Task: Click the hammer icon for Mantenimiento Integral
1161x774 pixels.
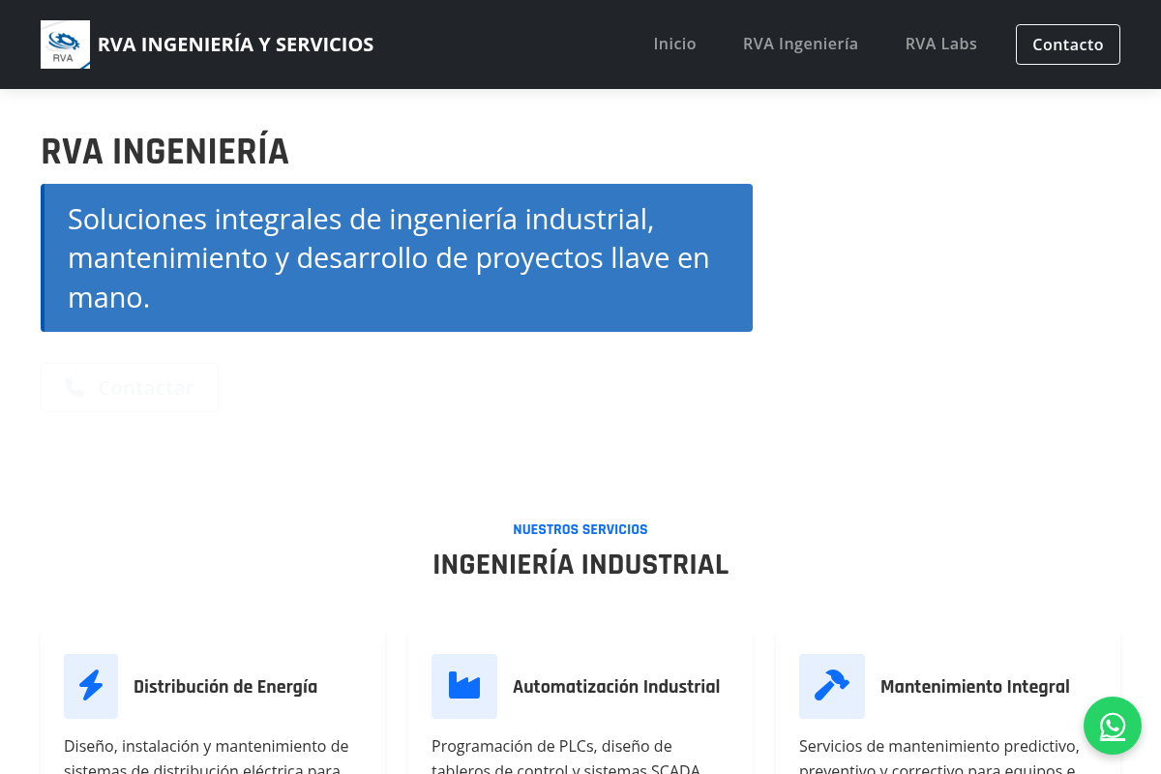Action: click(832, 686)
